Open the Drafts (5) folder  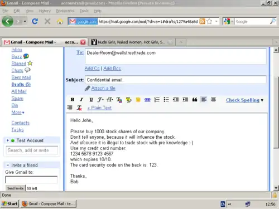(x=21, y=85)
